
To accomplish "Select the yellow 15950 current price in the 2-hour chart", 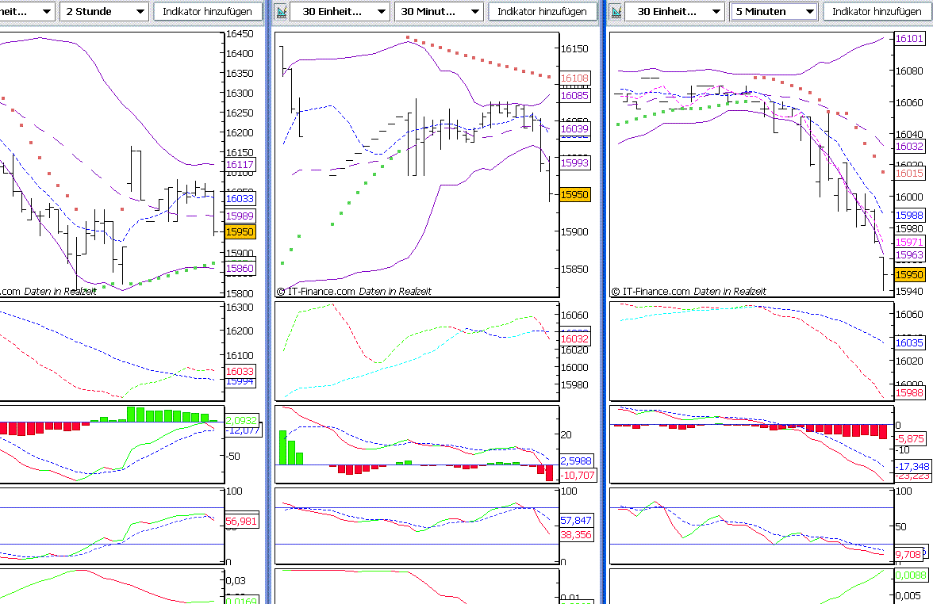I will [x=240, y=231].
